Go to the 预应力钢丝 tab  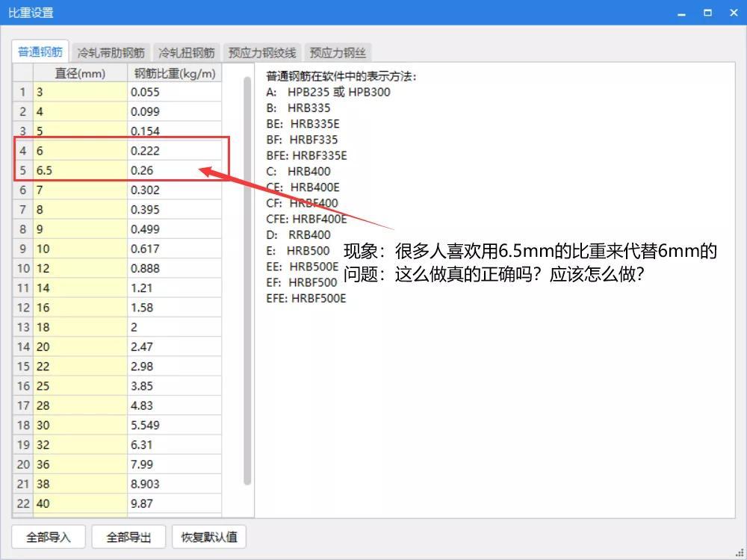[338, 53]
